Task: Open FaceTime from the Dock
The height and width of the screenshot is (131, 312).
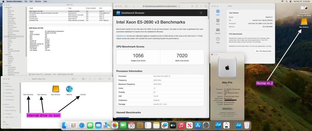Action: [123, 125]
